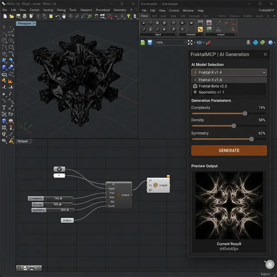This screenshot has width=277, height=277.
Task: Choose Fraktal-Beta v2.0 from model list
Action: (x=229, y=86)
